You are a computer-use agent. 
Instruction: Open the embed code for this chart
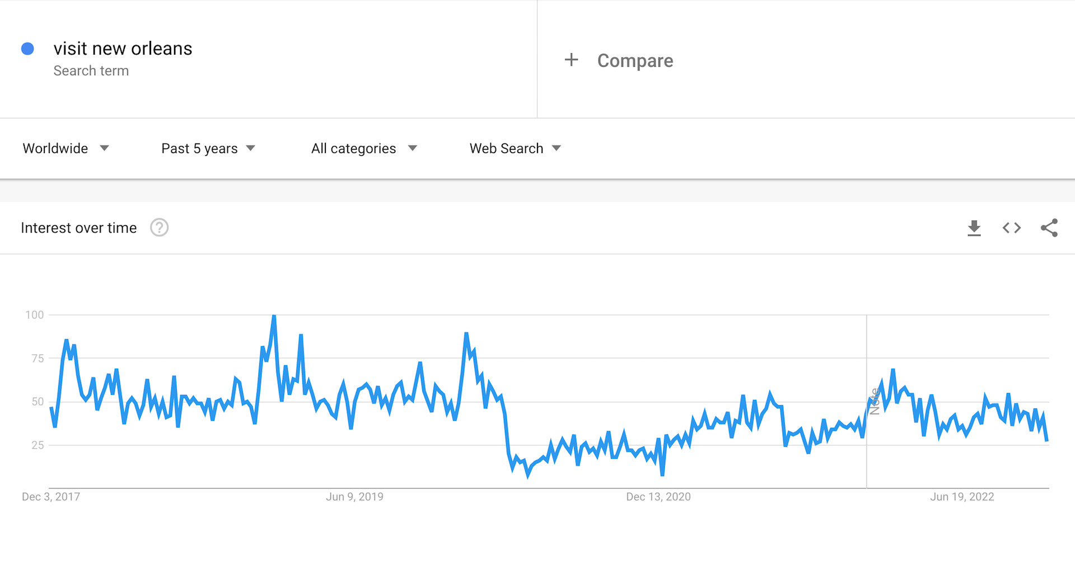pos(1011,227)
